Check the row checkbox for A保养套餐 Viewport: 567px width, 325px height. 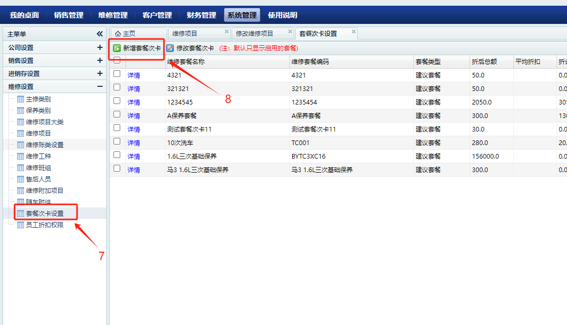(x=117, y=114)
